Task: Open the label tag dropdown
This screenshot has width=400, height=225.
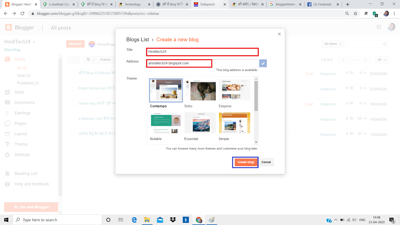Action: 91,60
